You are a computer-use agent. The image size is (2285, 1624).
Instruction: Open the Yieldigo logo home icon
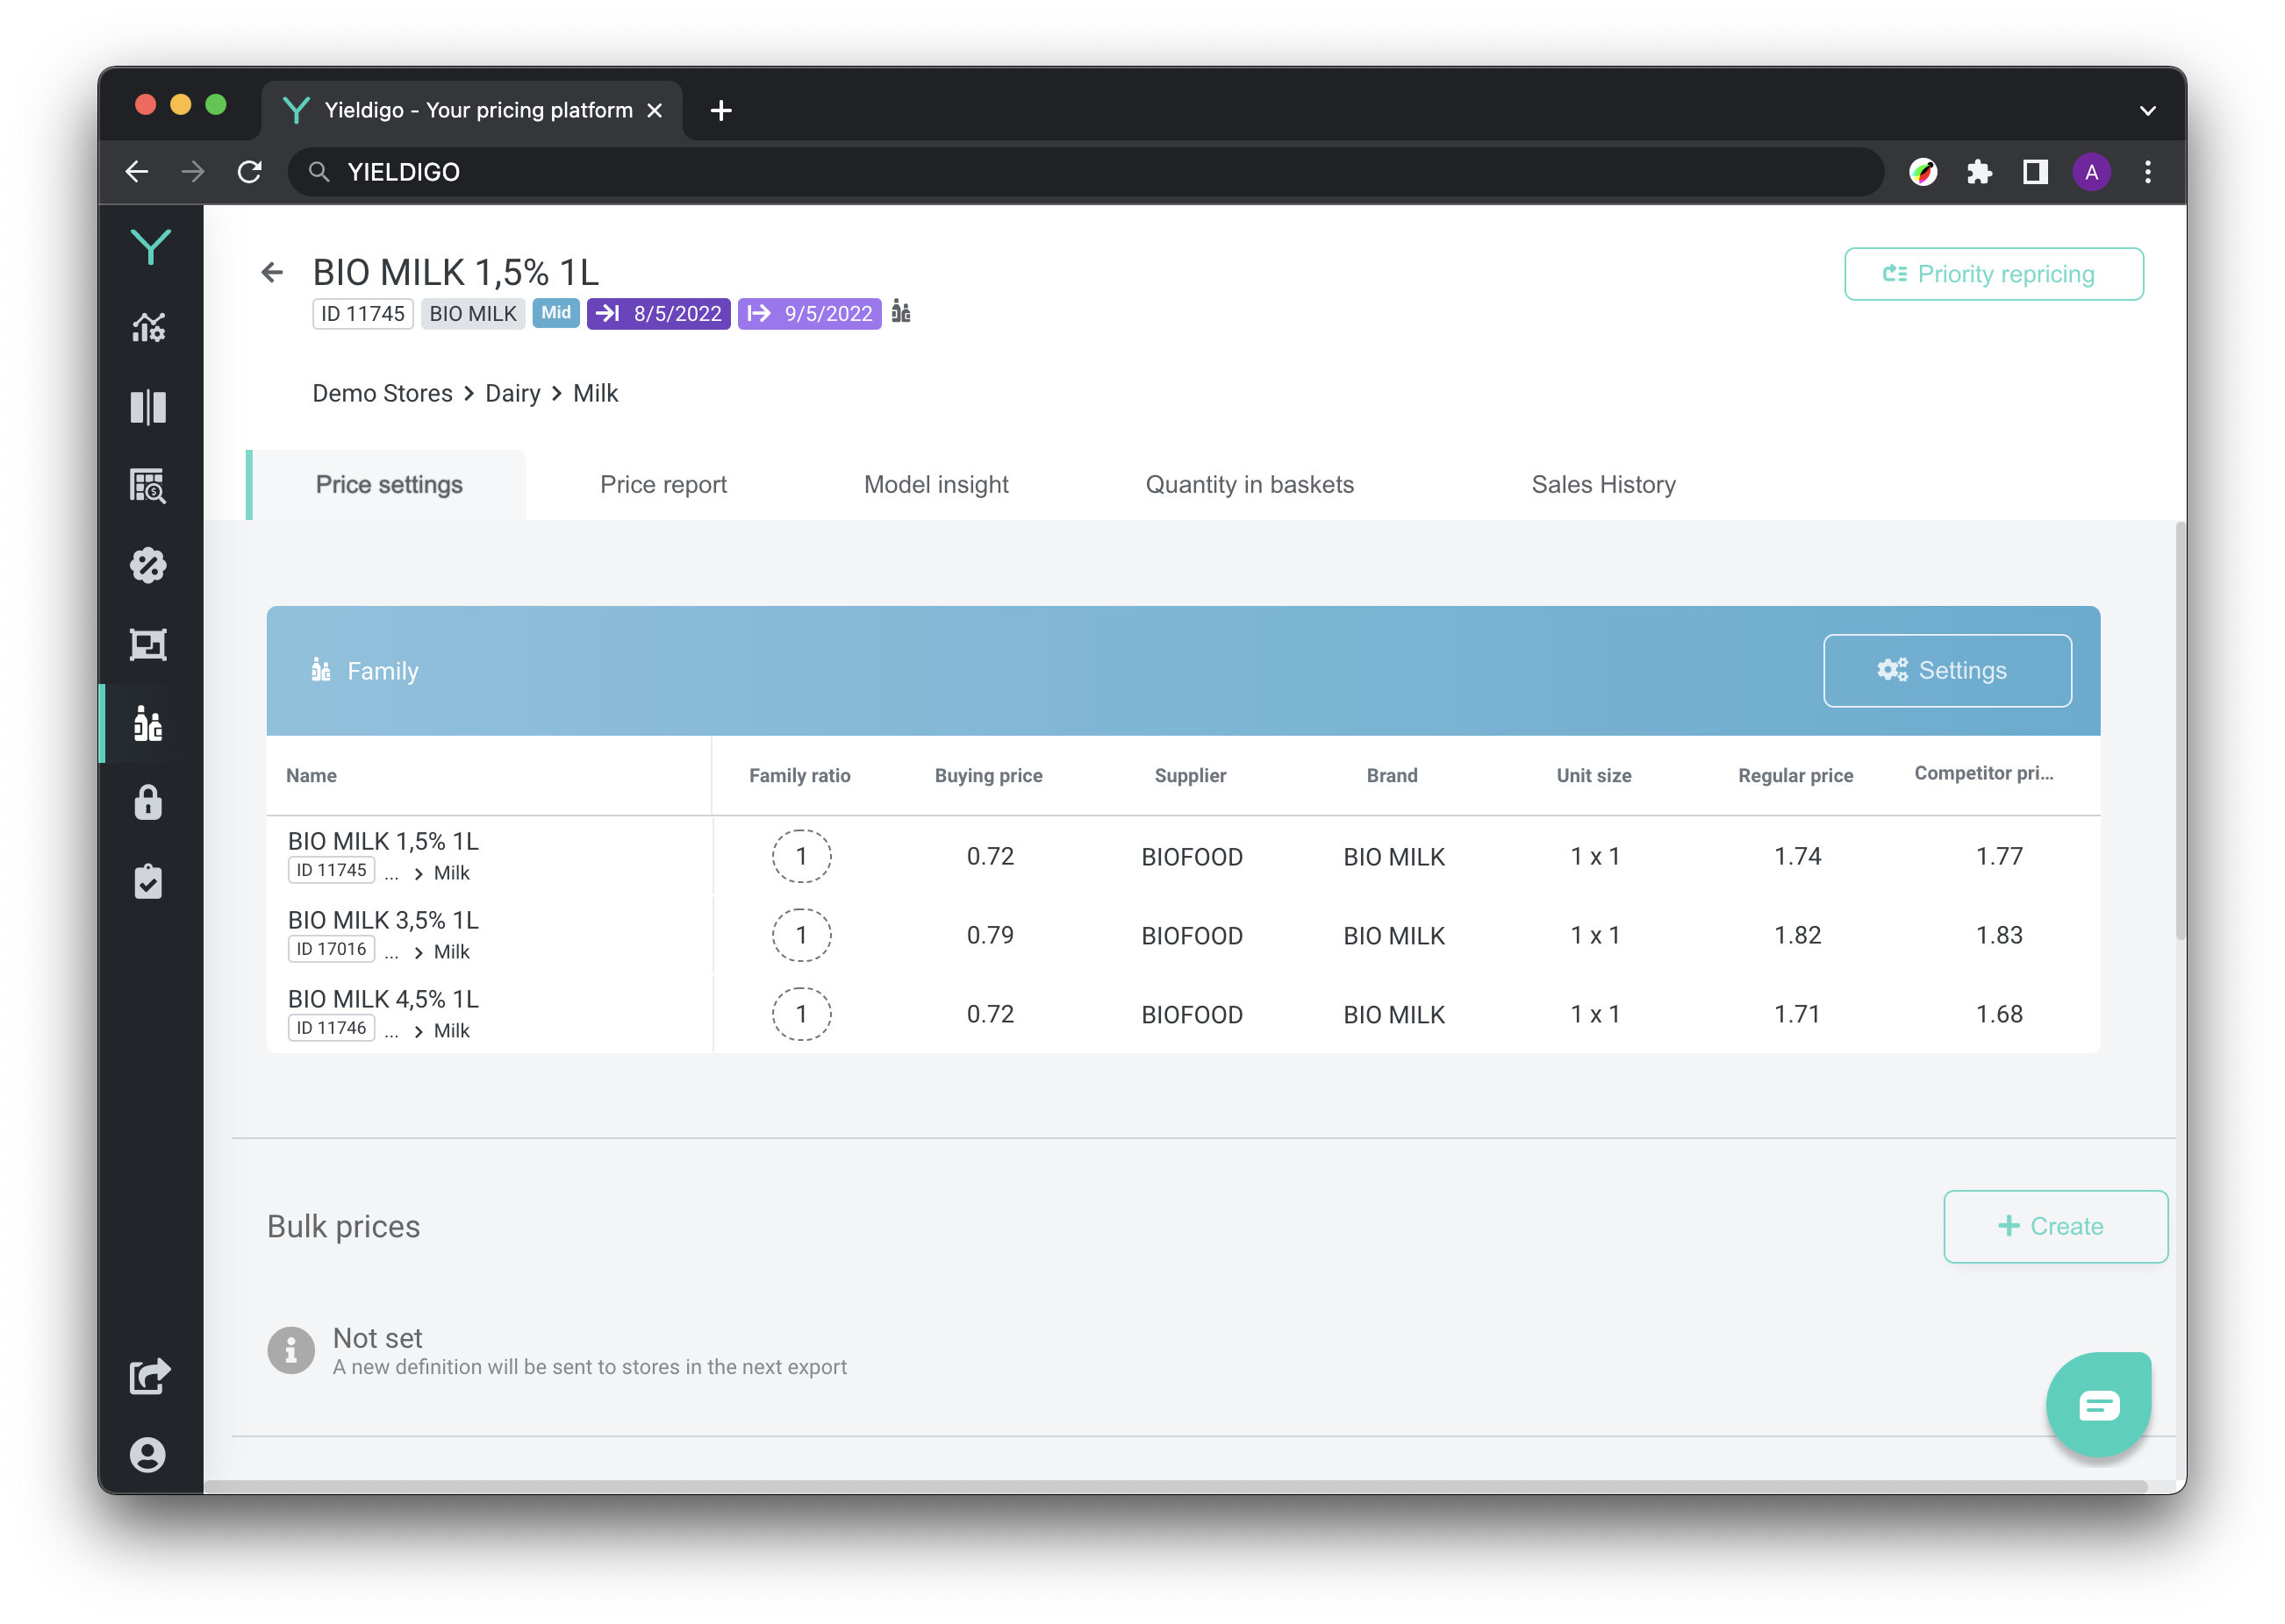(150, 246)
